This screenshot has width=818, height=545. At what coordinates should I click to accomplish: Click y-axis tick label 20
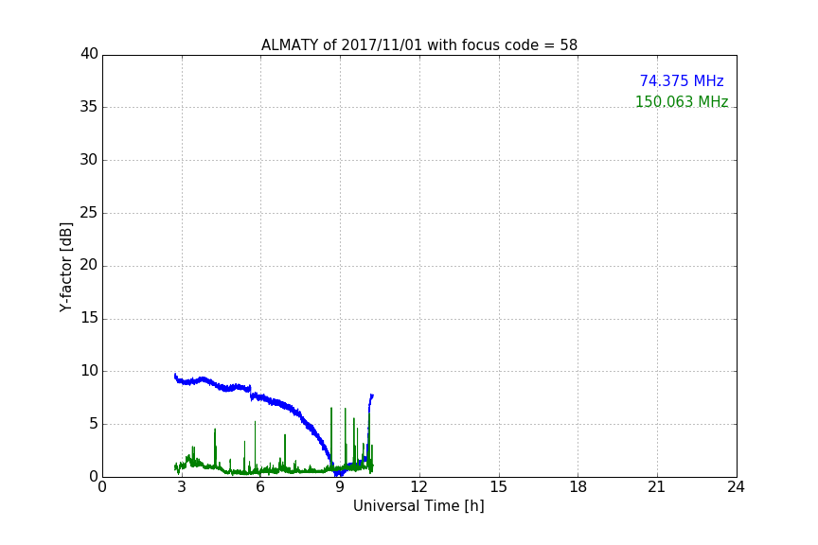[89, 266]
